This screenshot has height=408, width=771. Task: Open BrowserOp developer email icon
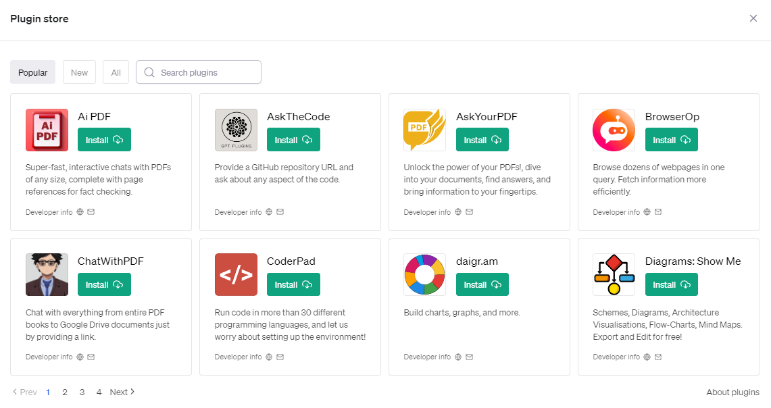658,212
